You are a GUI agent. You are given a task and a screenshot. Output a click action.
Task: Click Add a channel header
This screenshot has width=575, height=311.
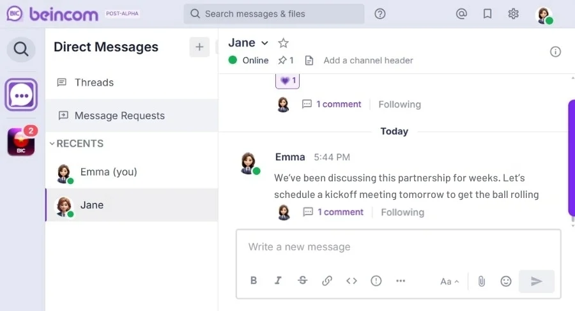[368, 61]
